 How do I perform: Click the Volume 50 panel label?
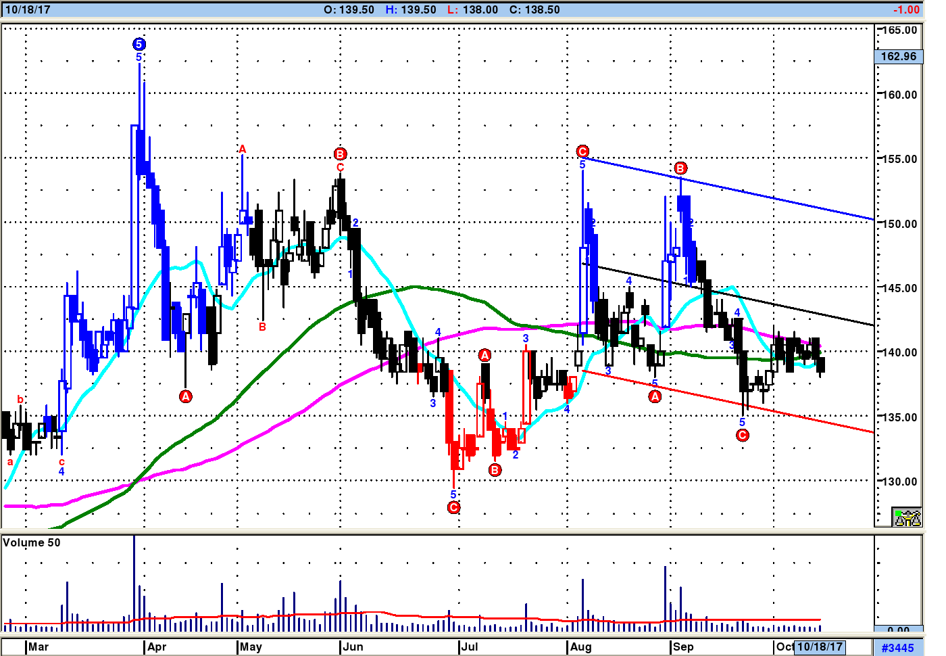32,542
